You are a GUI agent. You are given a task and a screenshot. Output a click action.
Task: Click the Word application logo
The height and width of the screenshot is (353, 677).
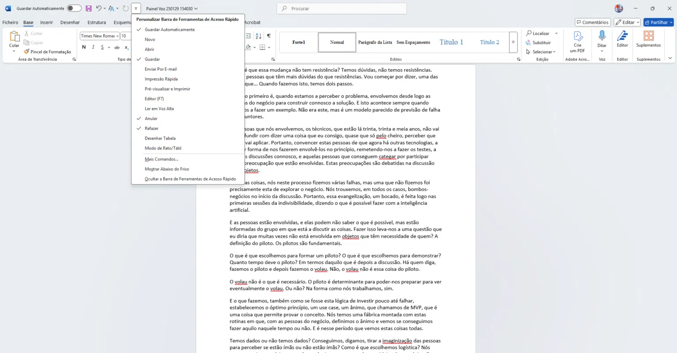(8, 8)
